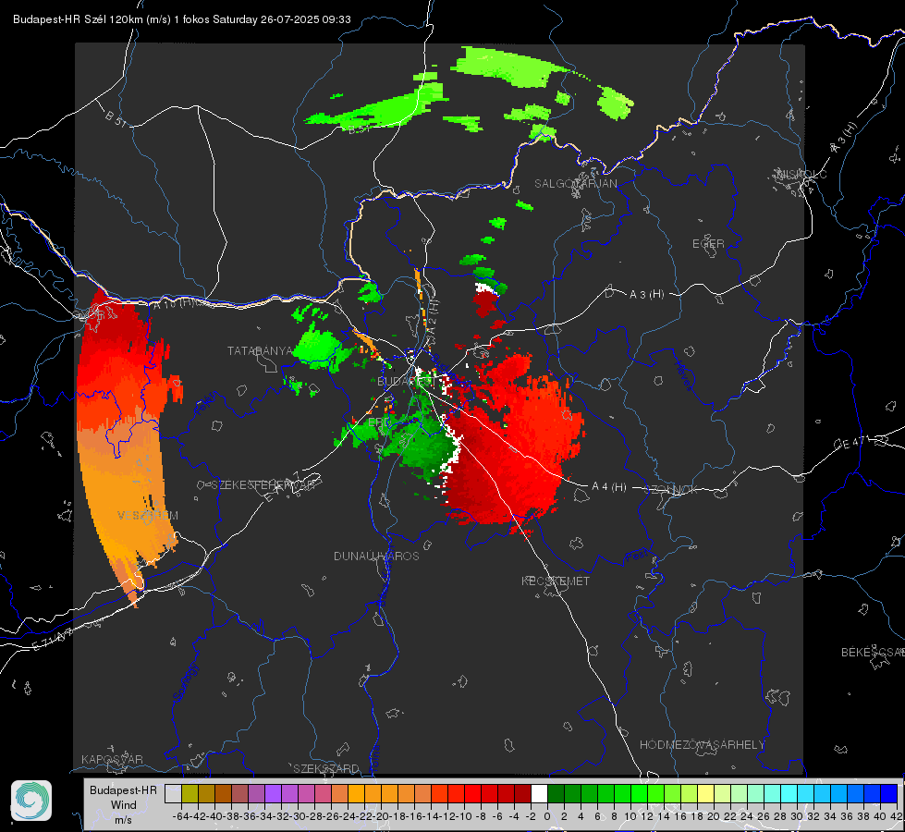The image size is (905, 832).
Task: Click the '30' scale value
Action: [797, 816]
